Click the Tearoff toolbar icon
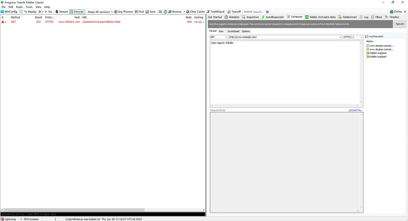The image size is (408, 221). coord(234,12)
